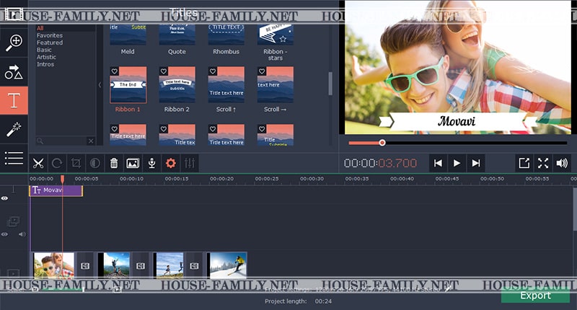
Task: Open the audio equalizer sliders icon
Action: point(190,163)
